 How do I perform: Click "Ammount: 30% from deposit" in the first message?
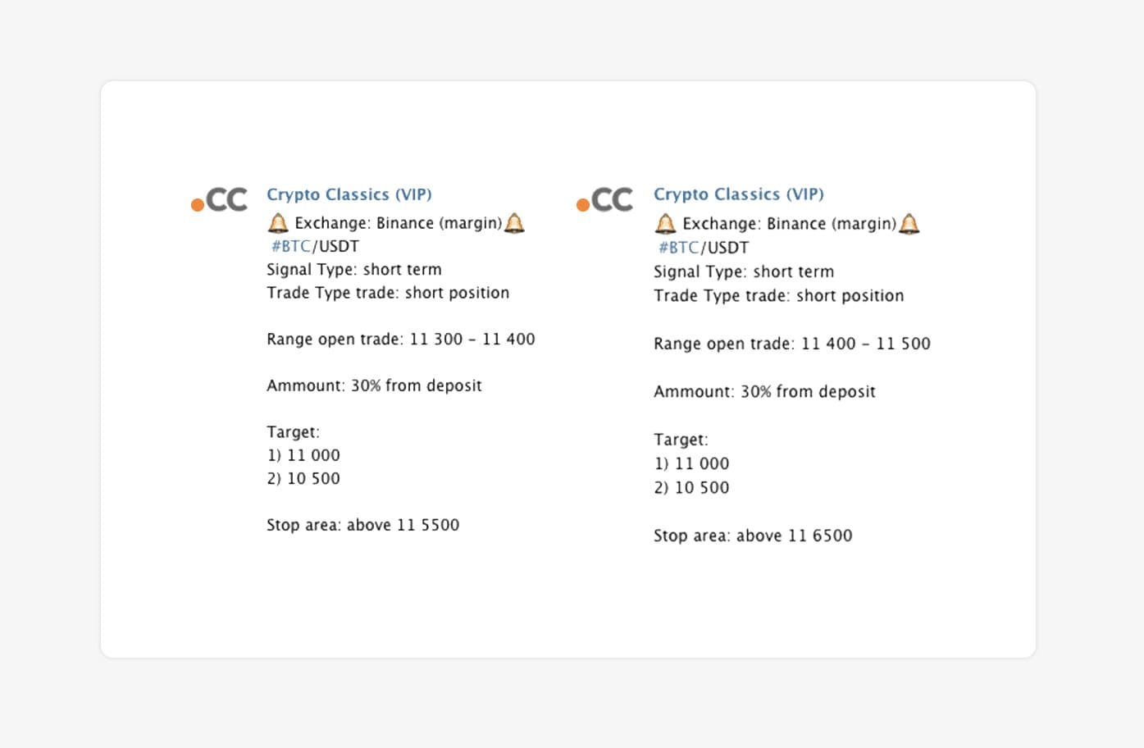pos(374,385)
